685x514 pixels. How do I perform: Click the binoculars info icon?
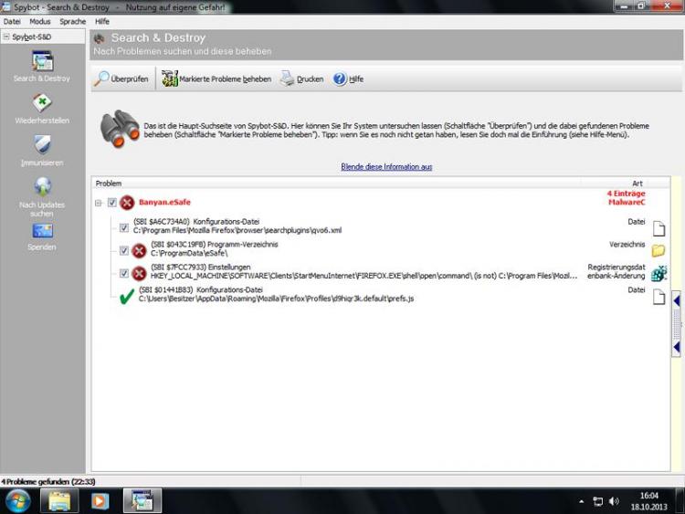pyautogui.click(x=120, y=129)
